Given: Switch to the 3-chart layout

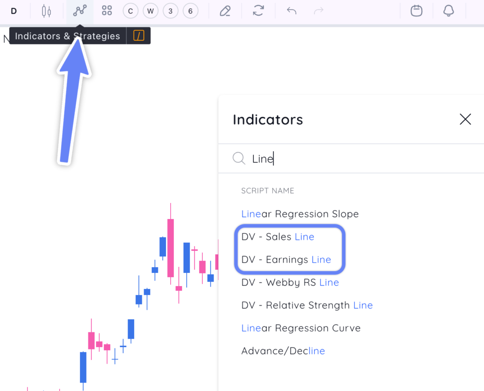Looking at the screenshot, I should point(170,10).
